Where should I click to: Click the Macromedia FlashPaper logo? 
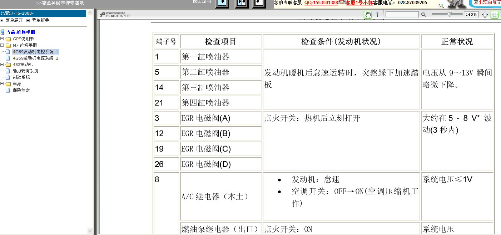(115, 15)
